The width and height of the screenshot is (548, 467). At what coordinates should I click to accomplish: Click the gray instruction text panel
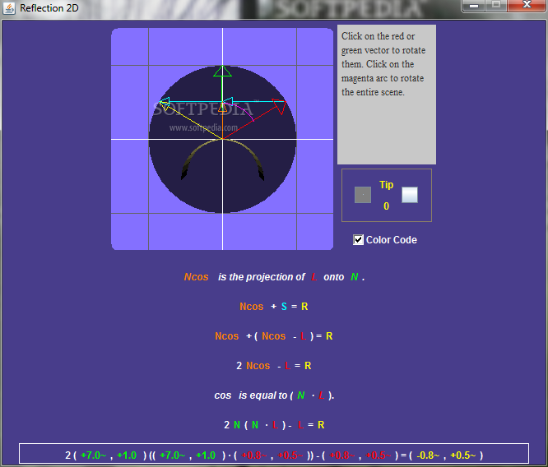(x=387, y=95)
